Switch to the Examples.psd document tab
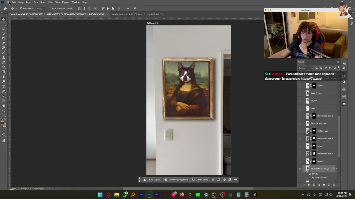355x199 pixels. (x=57, y=14)
